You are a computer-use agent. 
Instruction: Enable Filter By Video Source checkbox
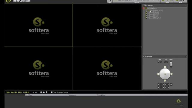(x=52, y=92)
